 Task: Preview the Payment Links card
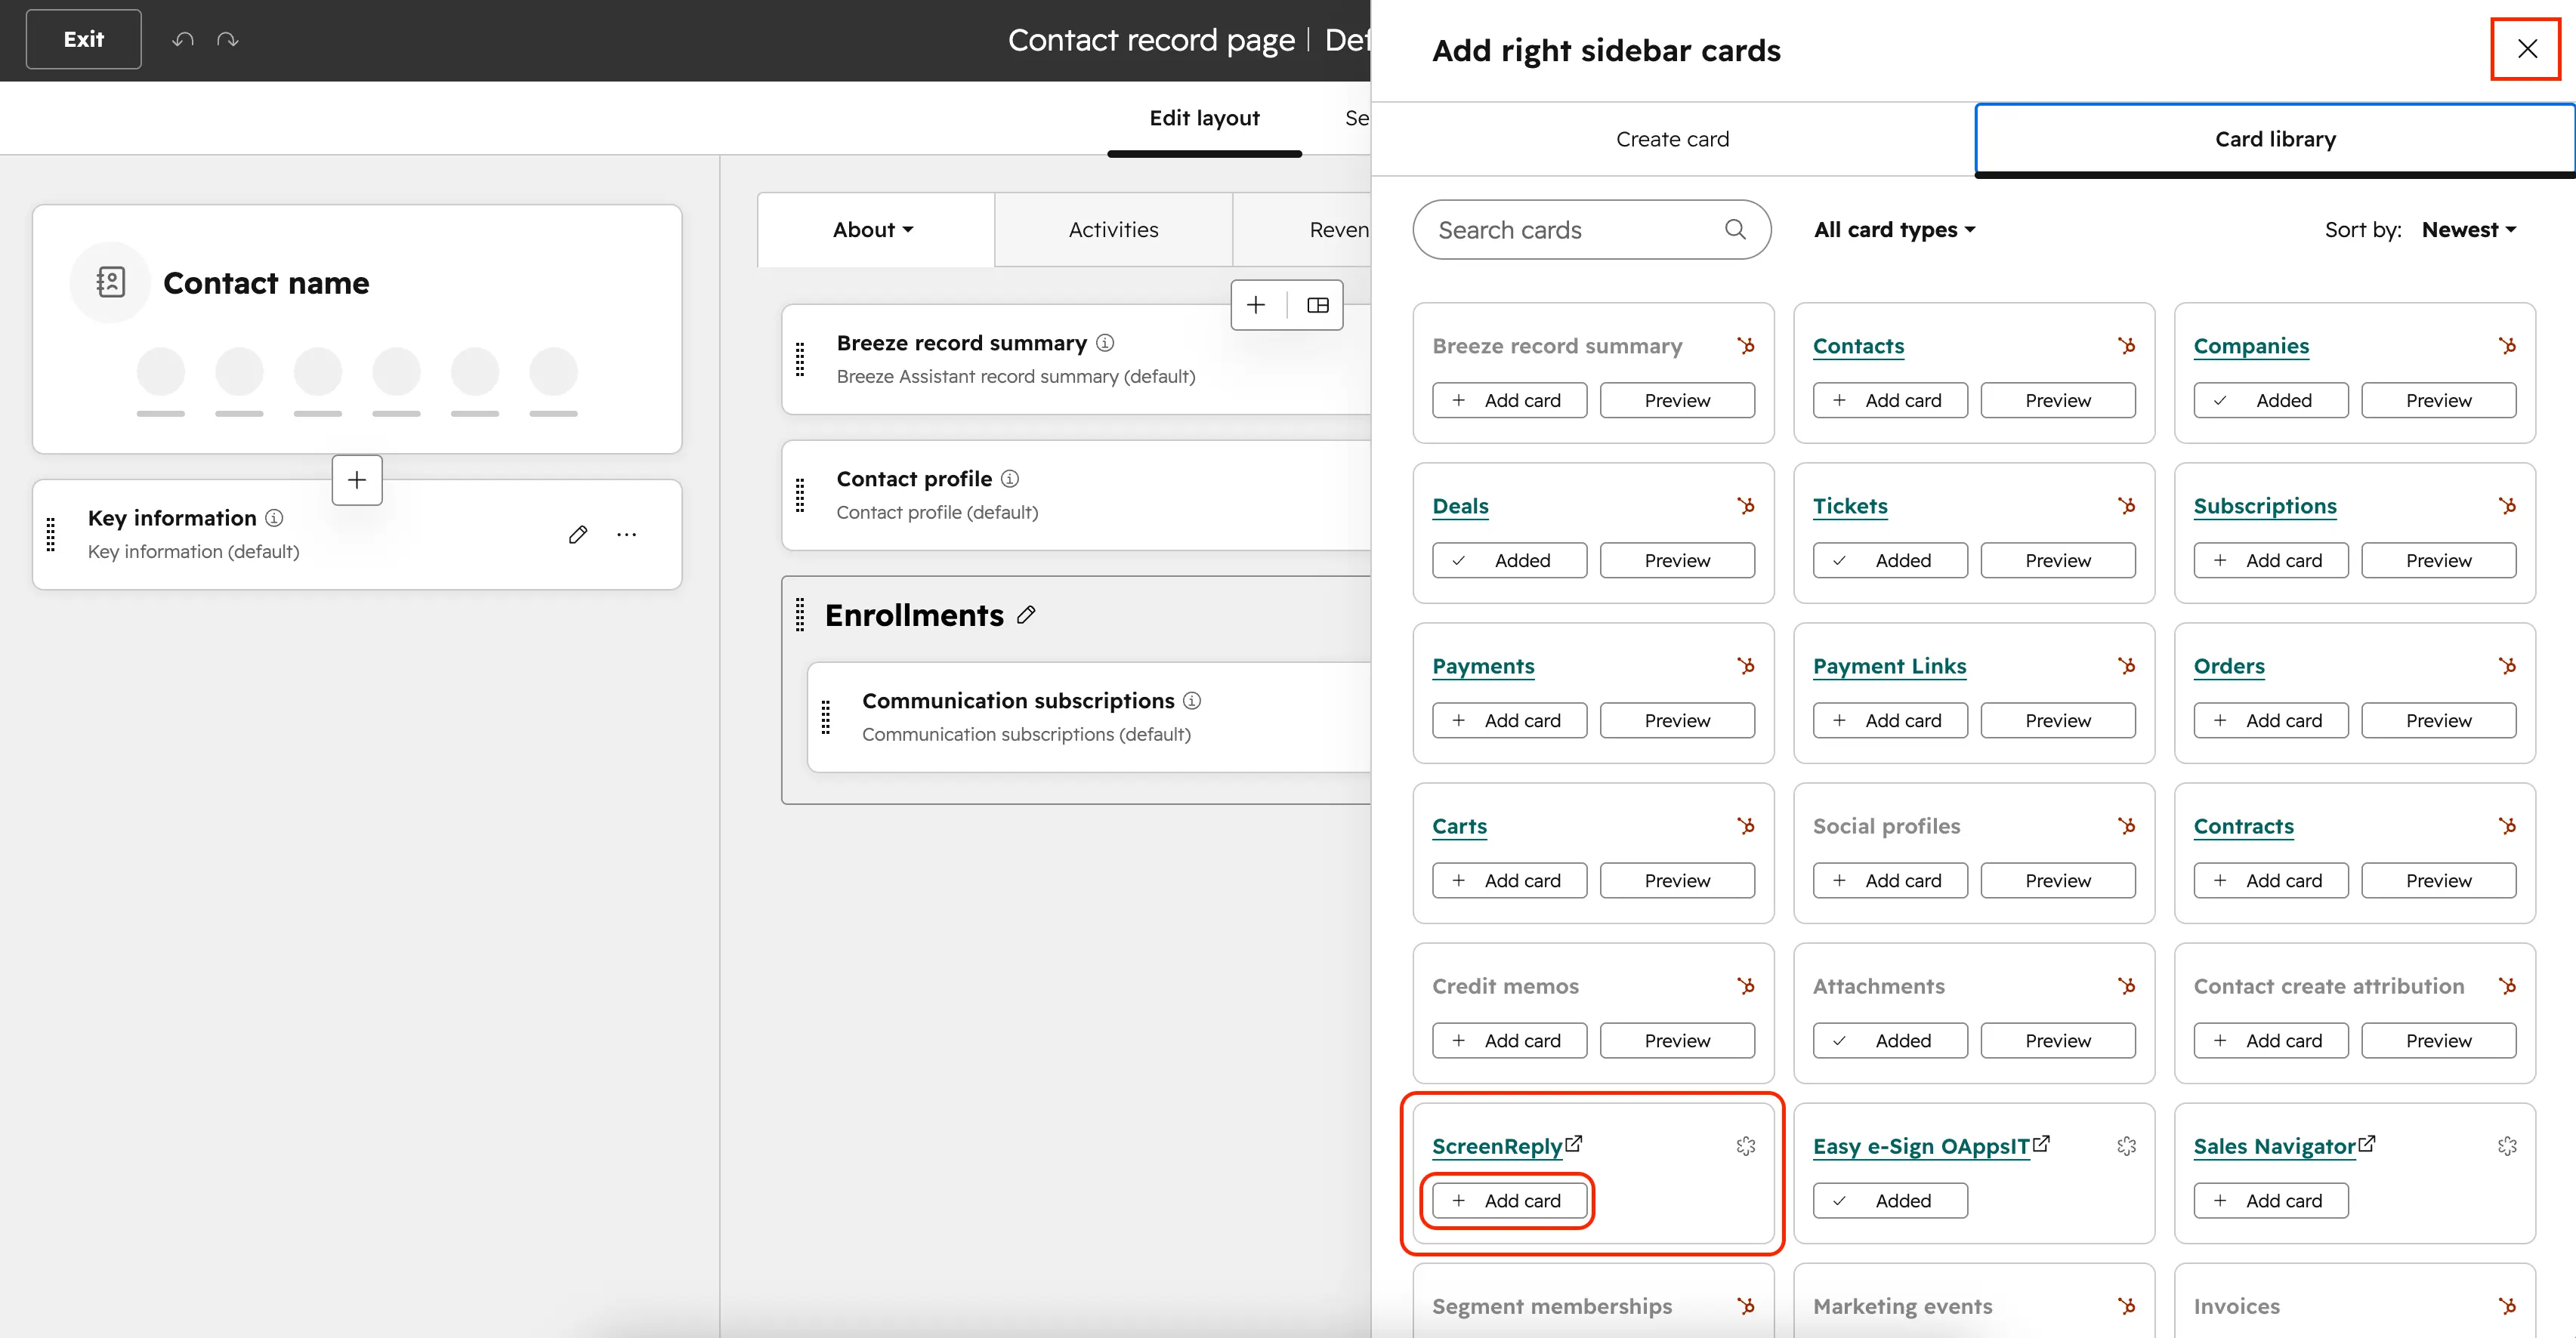click(2058, 720)
